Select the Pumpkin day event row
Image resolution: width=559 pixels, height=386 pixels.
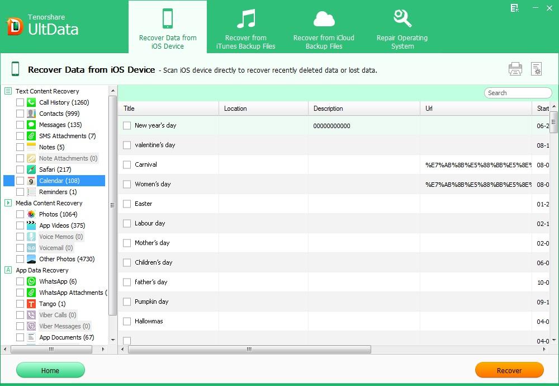point(334,302)
